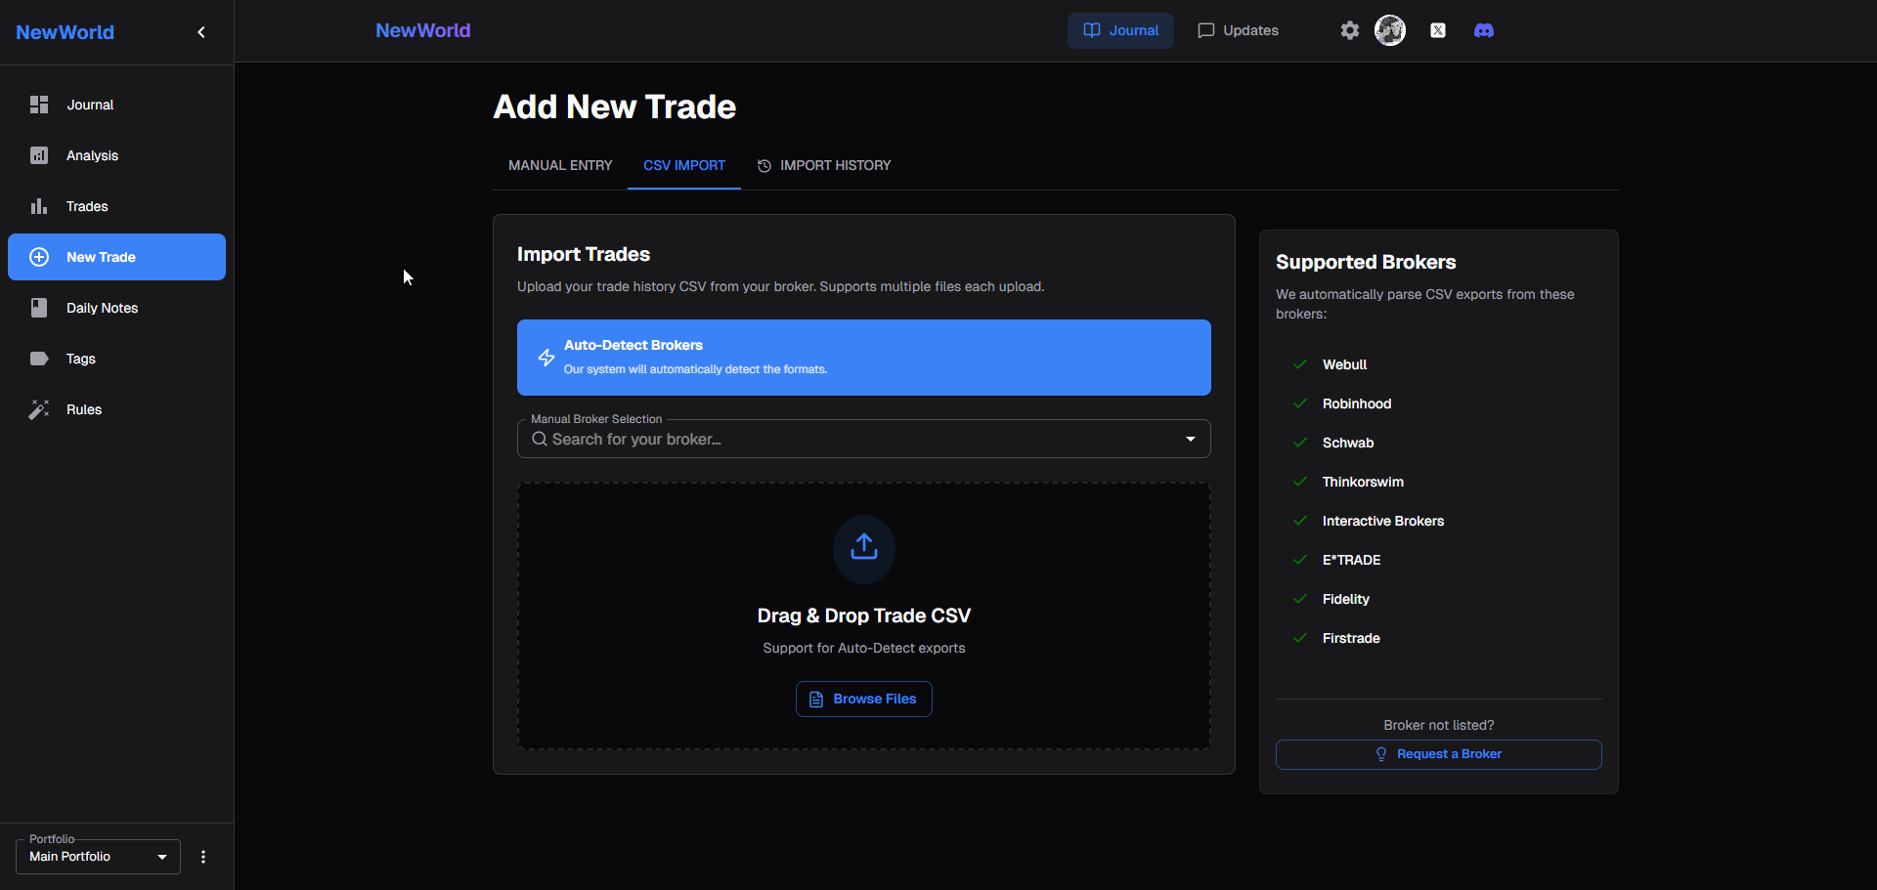Open the Tags section

click(80, 359)
